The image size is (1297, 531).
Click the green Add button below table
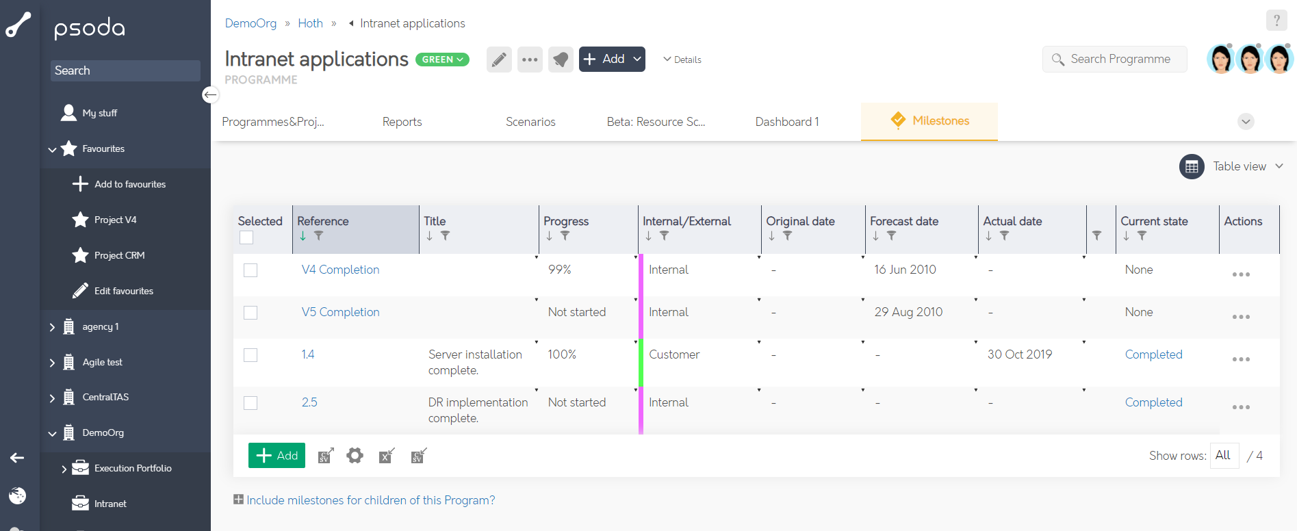point(277,456)
